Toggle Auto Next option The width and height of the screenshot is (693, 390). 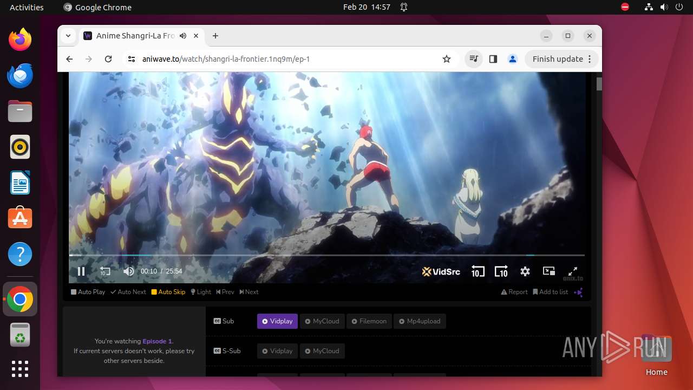[x=128, y=292]
